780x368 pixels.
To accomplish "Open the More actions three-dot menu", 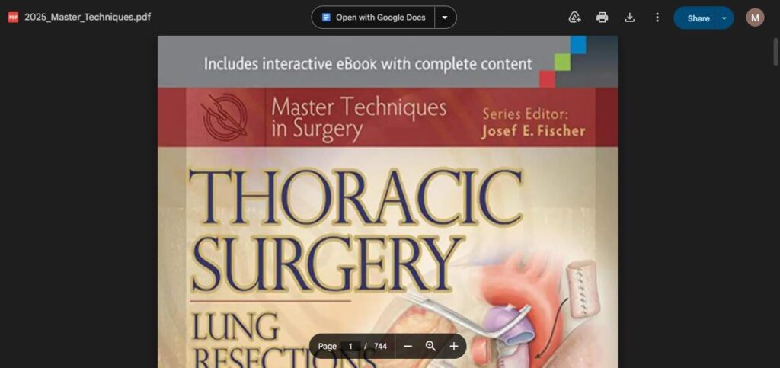I will click(x=657, y=18).
